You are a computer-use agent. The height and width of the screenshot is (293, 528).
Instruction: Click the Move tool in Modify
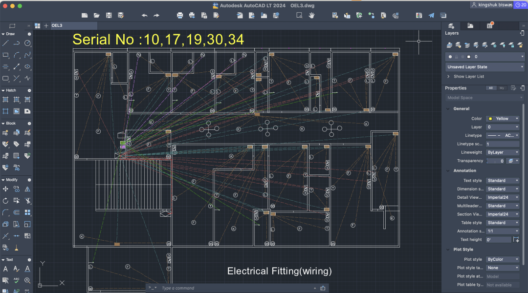pyautogui.click(x=5, y=188)
